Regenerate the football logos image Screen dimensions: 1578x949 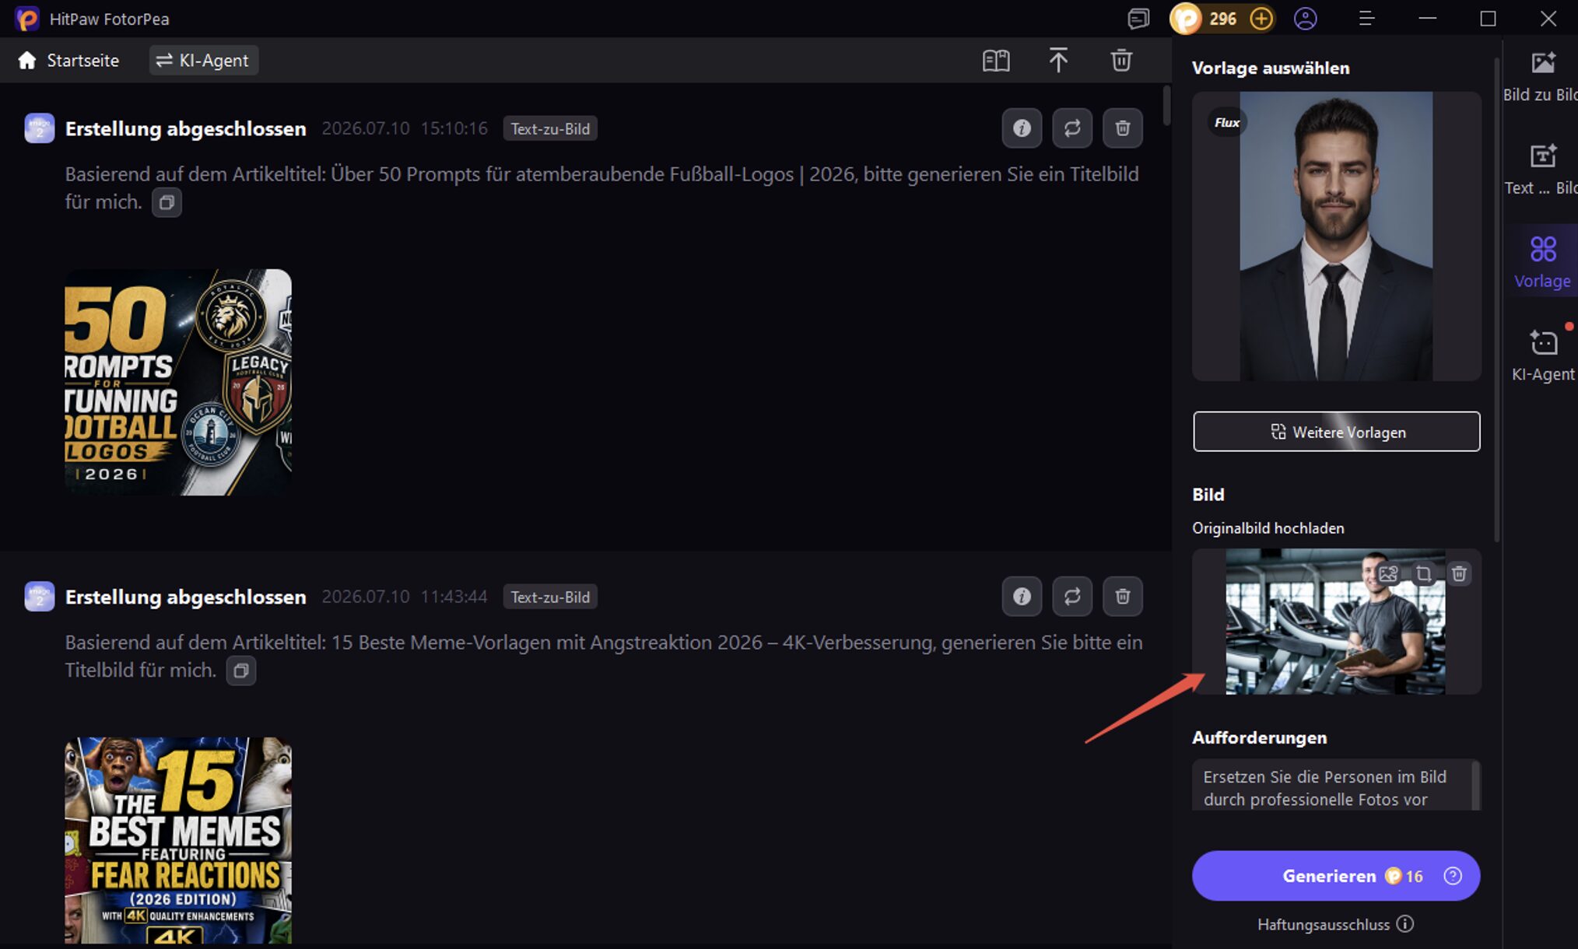tap(1072, 128)
